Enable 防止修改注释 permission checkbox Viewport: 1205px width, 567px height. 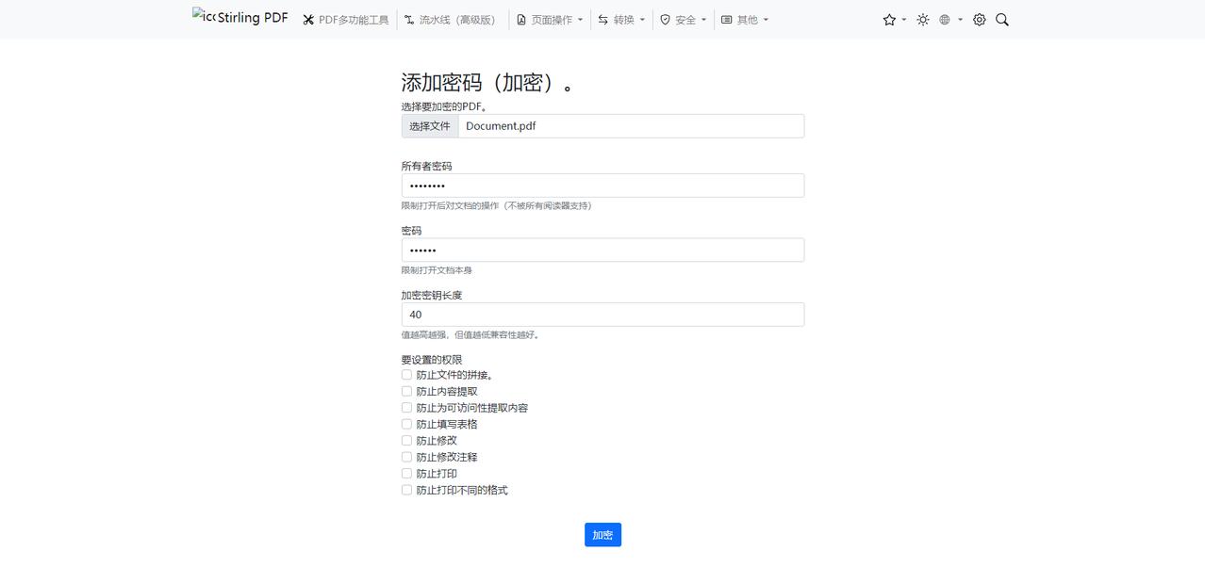pyautogui.click(x=406, y=457)
